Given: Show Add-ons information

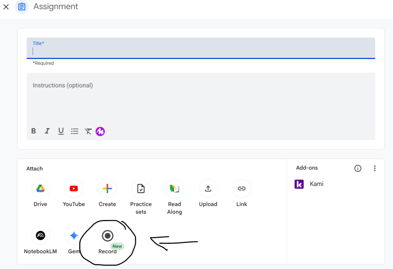Looking at the screenshot, I should pos(358,168).
